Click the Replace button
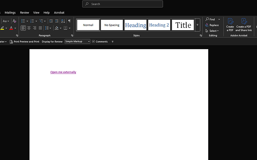257x160 pixels. click(212, 25)
